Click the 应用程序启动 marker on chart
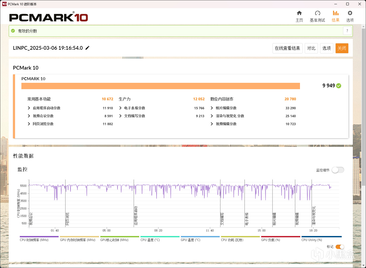Viewport: 366px width, 268px height. pos(136,216)
